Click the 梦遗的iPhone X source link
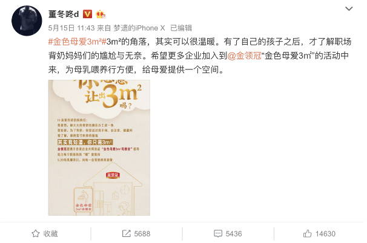 [x=139, y=28]
